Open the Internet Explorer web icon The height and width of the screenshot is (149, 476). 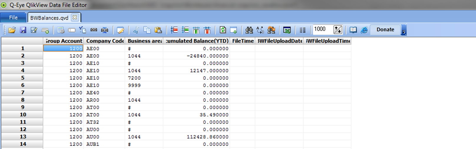pos(364,30)
